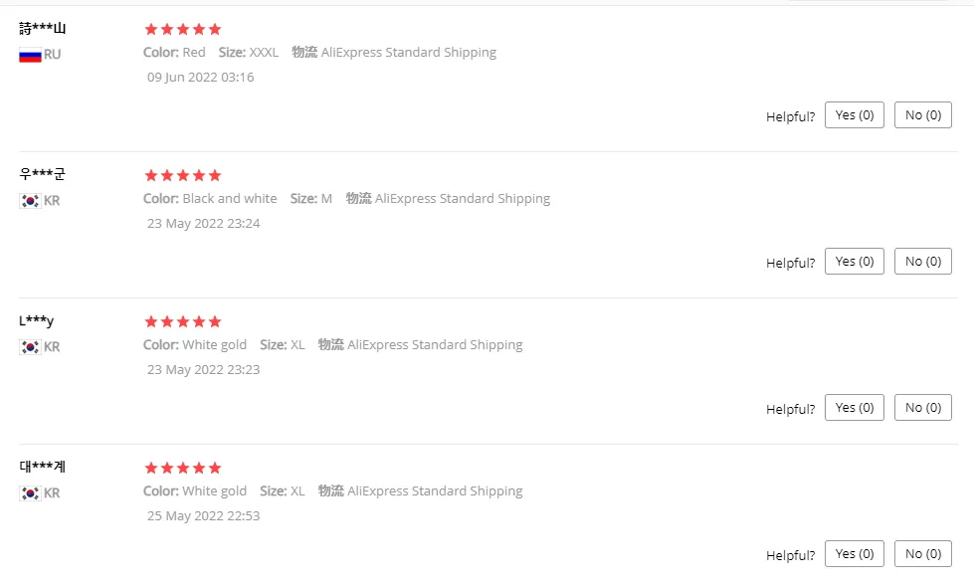Click star rating of Red XXXL review
This screenshot has height=585, width=974.
[183, 29]
